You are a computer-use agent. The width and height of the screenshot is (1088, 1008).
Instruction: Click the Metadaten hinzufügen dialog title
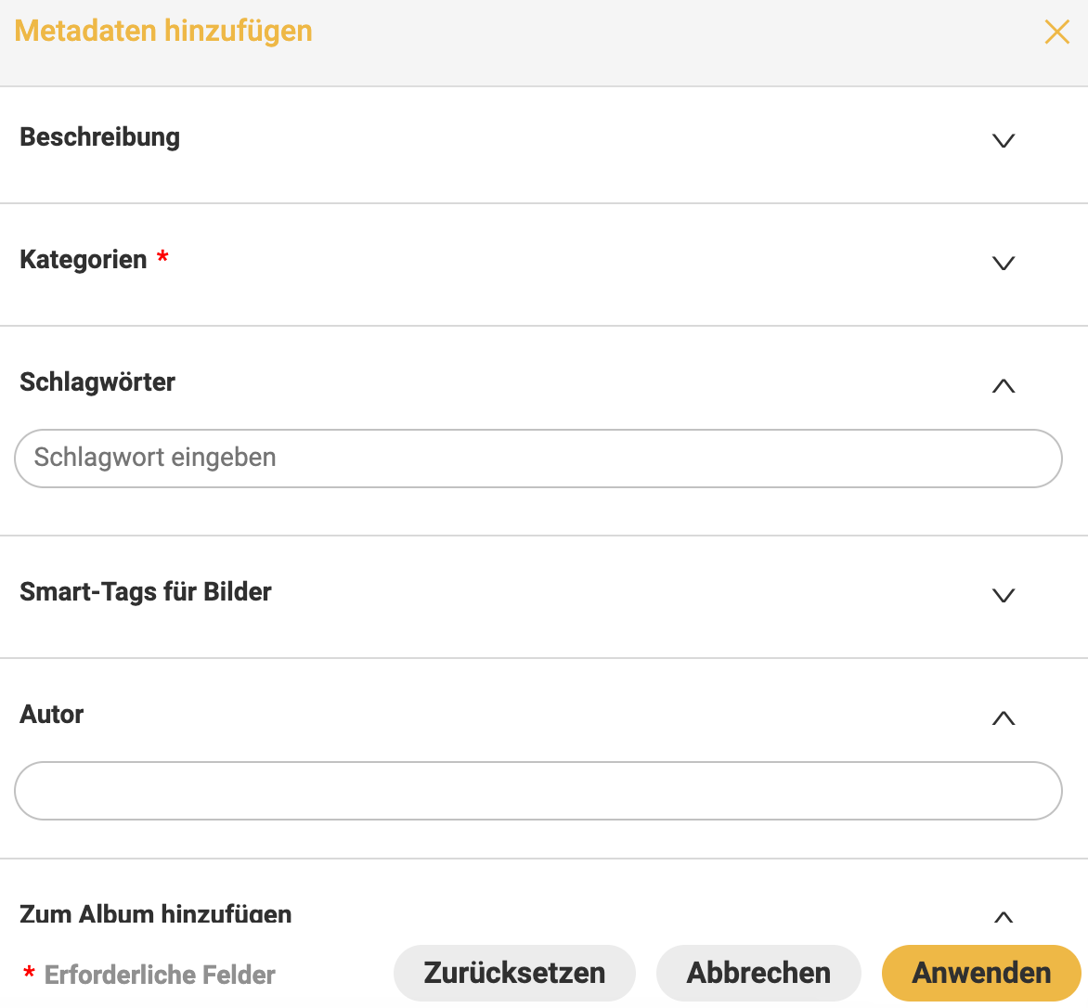163,31
